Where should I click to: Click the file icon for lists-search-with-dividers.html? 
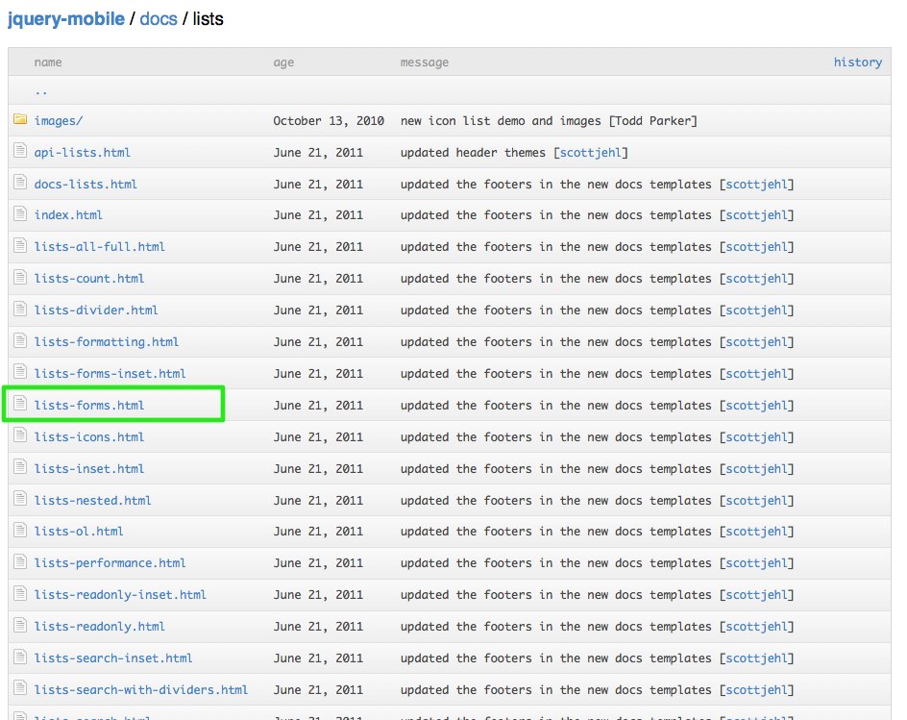point(20,689)
